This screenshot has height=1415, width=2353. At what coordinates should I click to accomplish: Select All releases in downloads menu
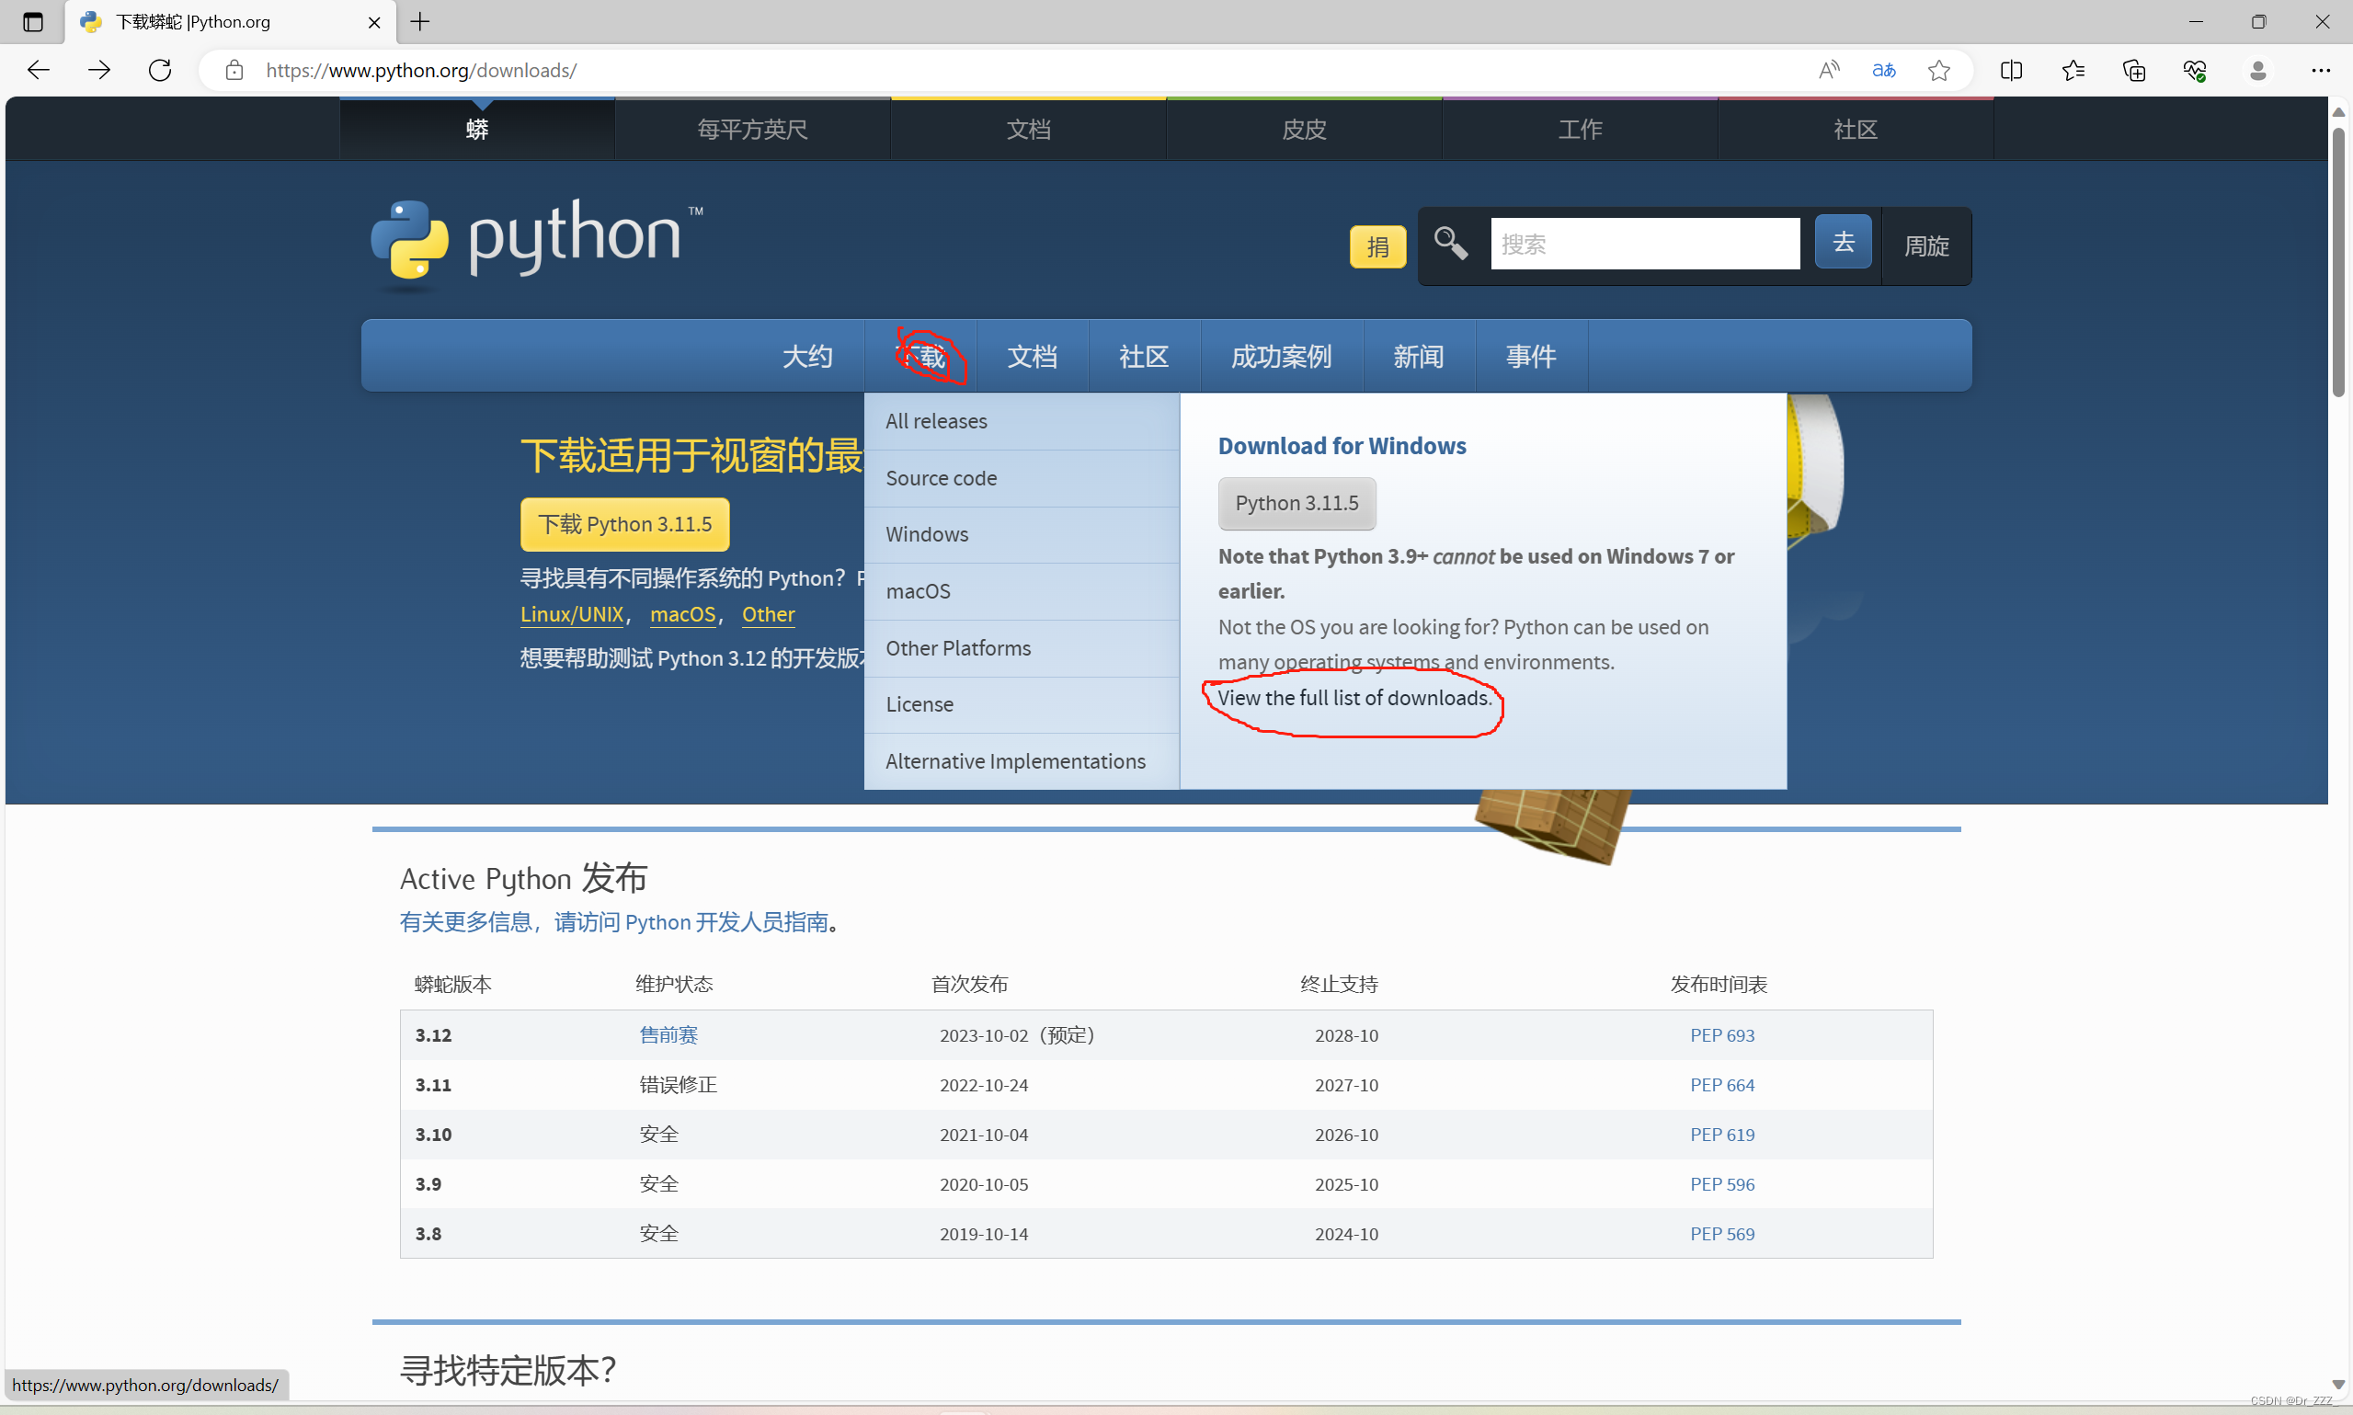(x=935, y=420)
